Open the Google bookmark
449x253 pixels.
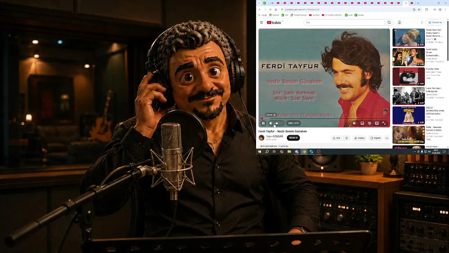(x=263, y=15)
